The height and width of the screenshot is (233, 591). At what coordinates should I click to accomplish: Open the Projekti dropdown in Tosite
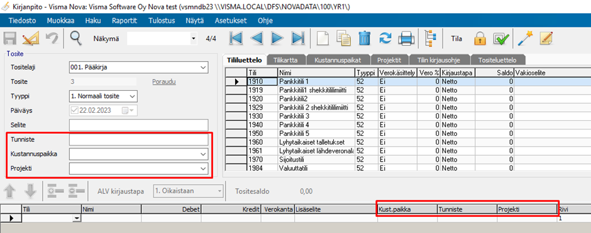coord(203,168)
